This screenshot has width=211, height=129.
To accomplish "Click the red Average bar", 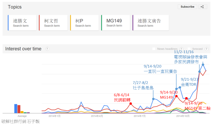I will (19, 109).
